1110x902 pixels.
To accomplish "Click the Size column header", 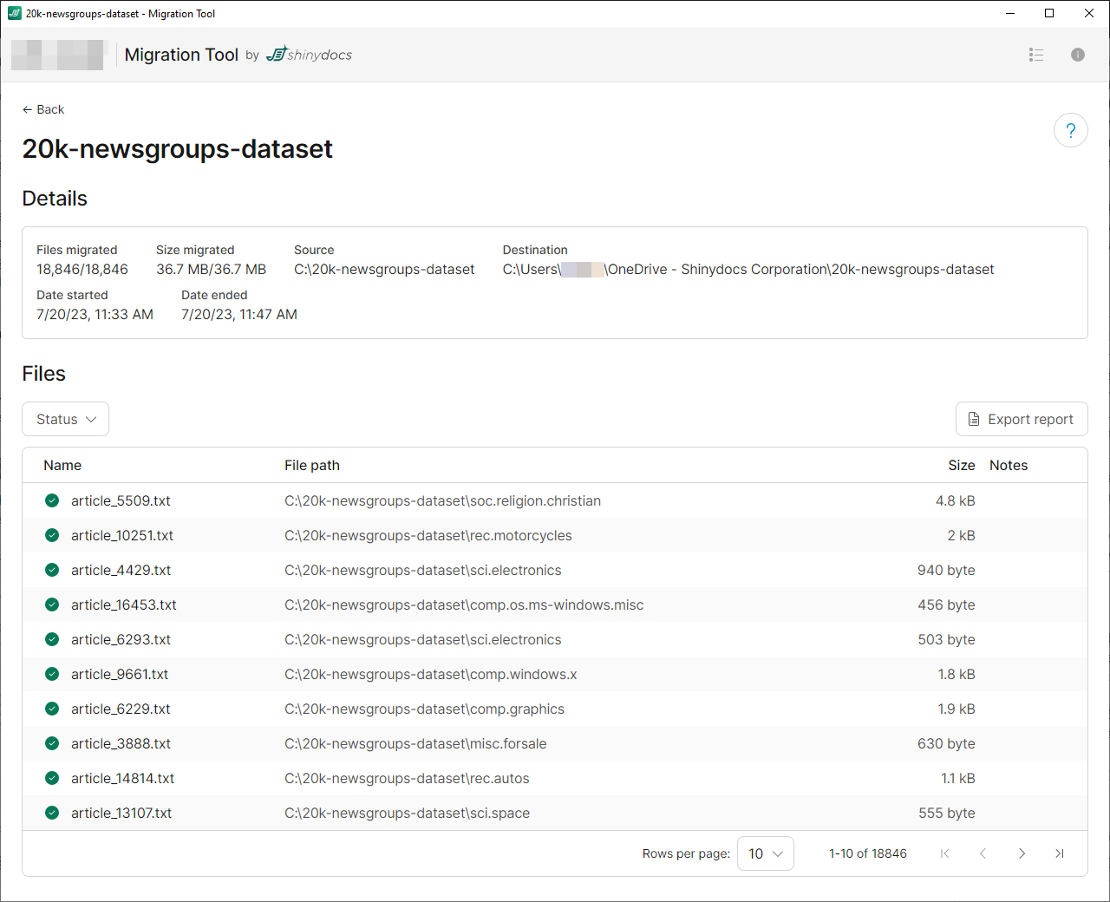I will 961,466.
